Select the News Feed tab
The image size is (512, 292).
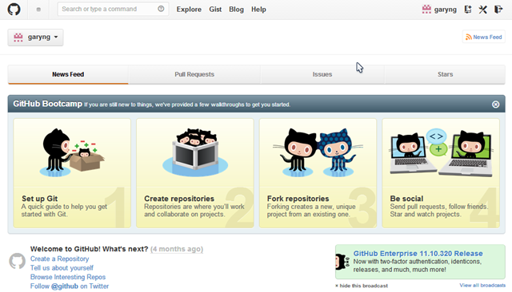[x=68, y=74]
